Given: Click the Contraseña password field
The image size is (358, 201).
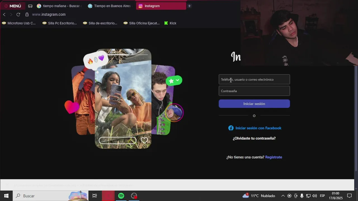Looking at the screenshot, I should [254, 91].
